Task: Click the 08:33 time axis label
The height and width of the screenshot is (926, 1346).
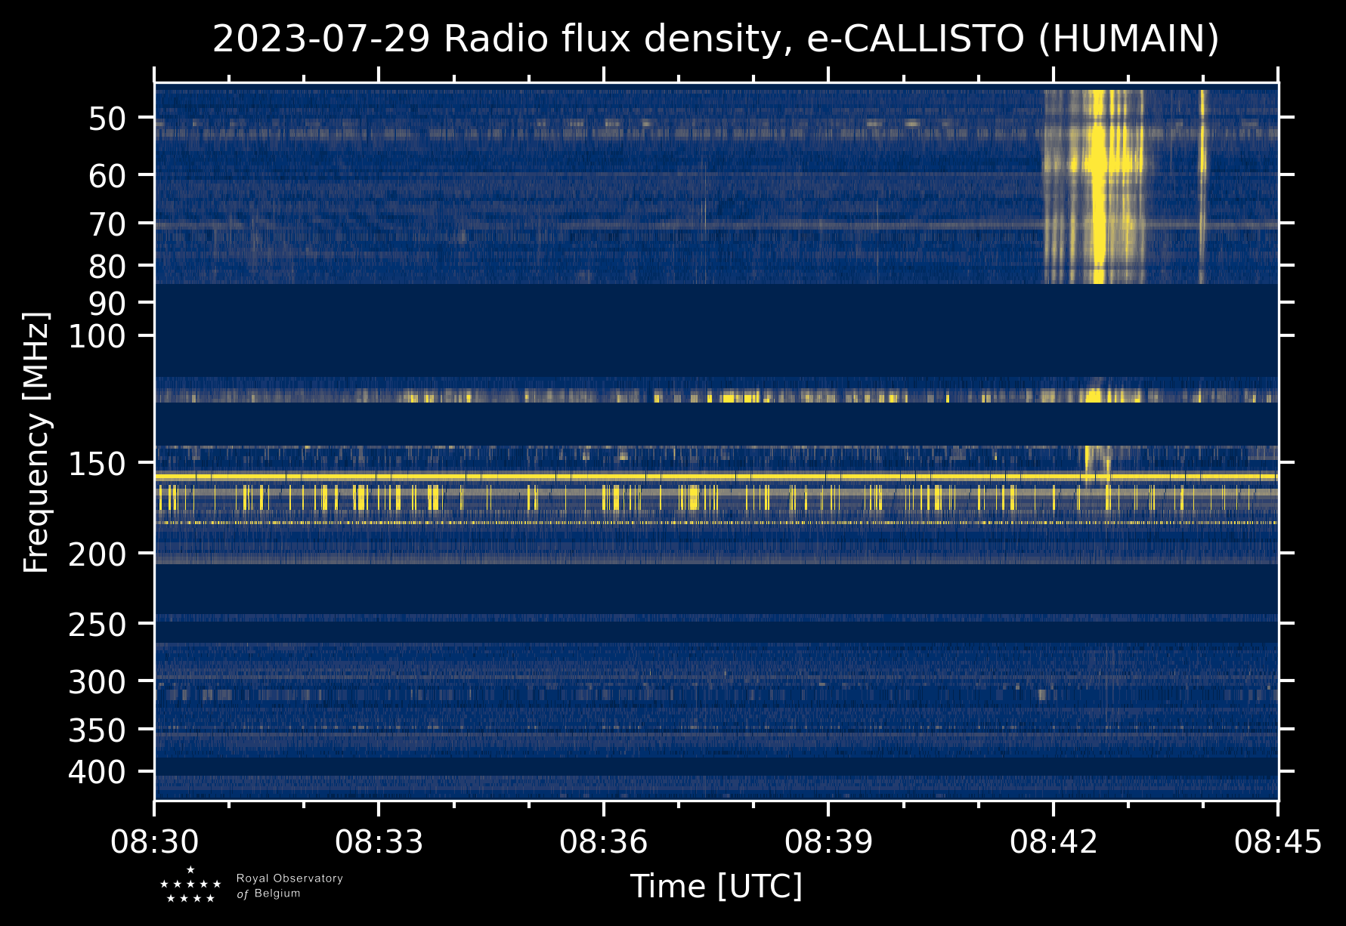Action: pos(379,841)
